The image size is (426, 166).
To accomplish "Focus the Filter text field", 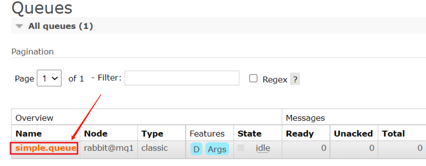I will click(182, 78).
